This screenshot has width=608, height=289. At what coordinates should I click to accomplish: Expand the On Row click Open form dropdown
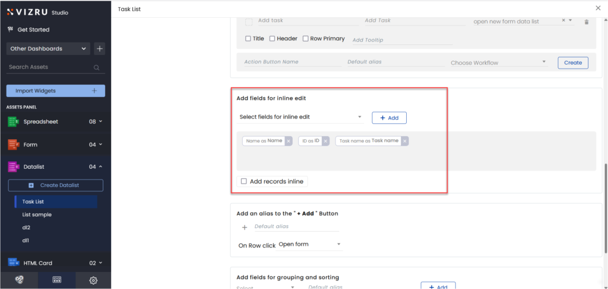point(310,244)
